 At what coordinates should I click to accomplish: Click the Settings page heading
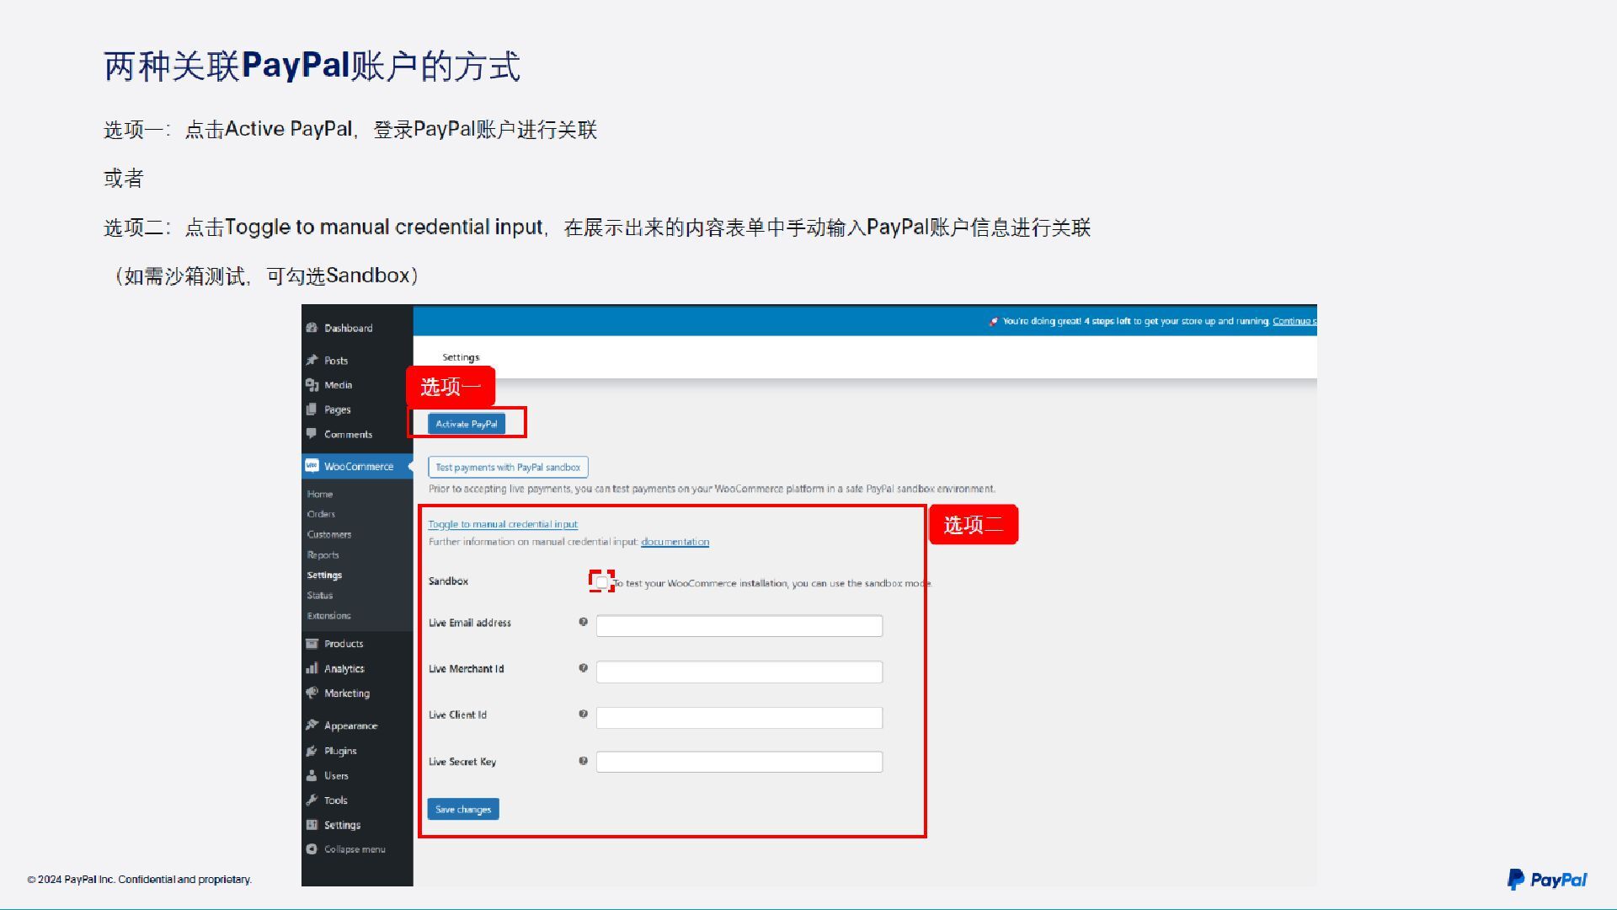461,357
